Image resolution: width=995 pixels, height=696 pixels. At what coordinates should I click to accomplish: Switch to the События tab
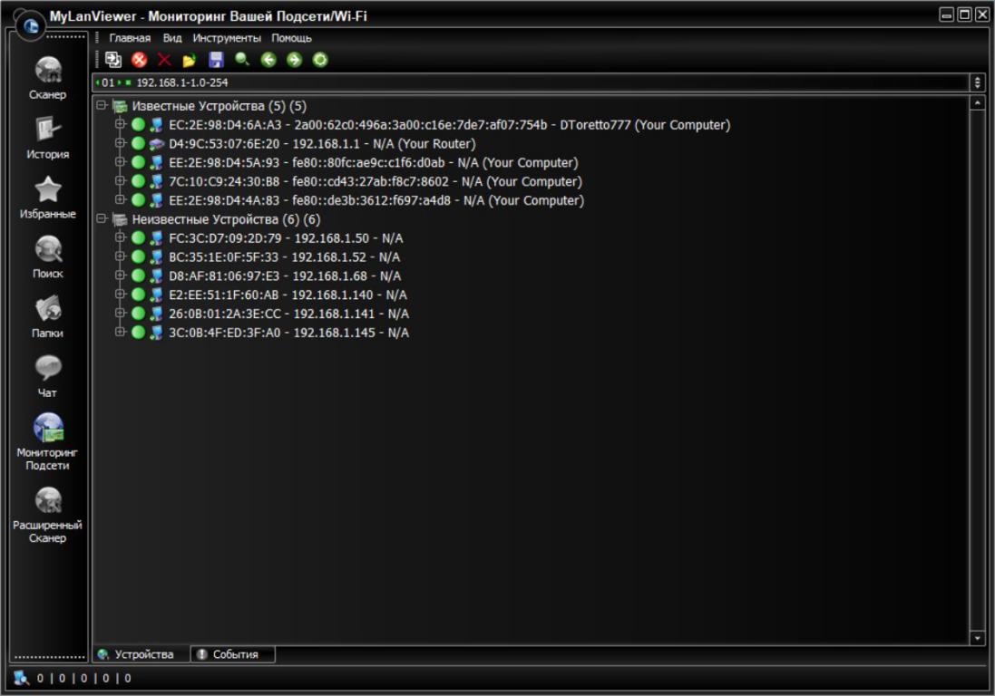[x=234, y=654]
